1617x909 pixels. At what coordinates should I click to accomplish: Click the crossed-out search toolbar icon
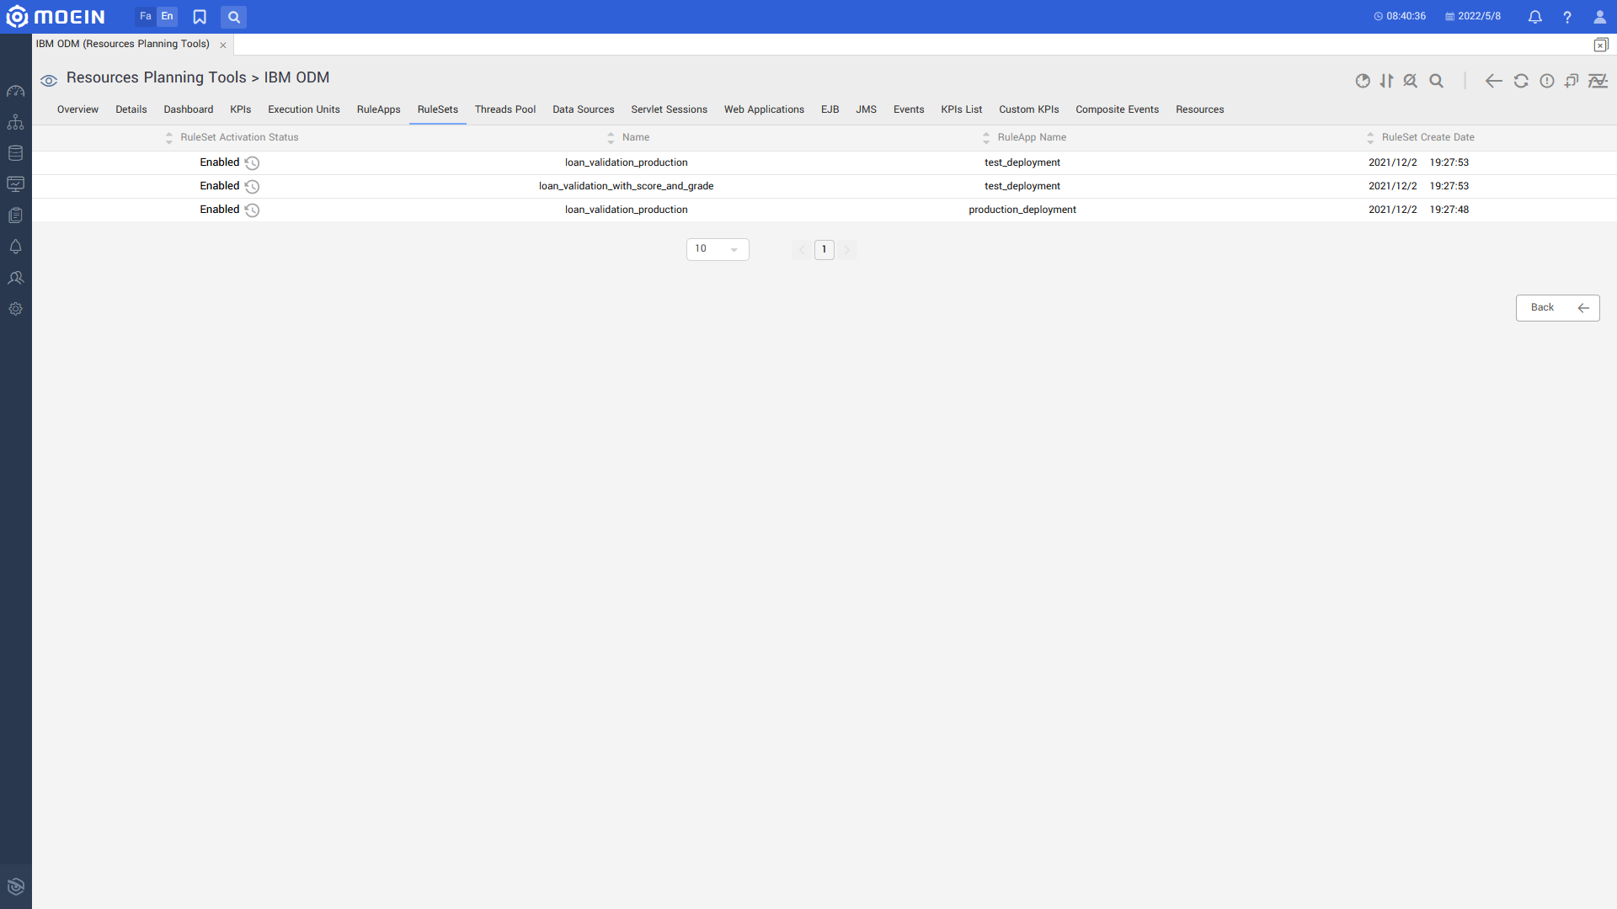[x=1411, y=81]
